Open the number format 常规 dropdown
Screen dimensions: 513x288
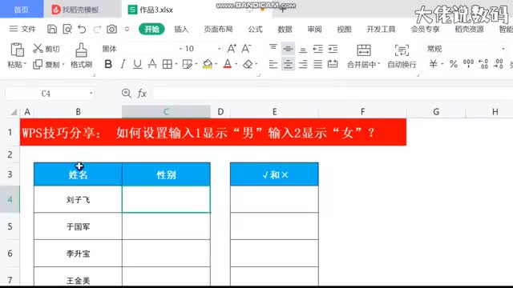pos(503,49)
